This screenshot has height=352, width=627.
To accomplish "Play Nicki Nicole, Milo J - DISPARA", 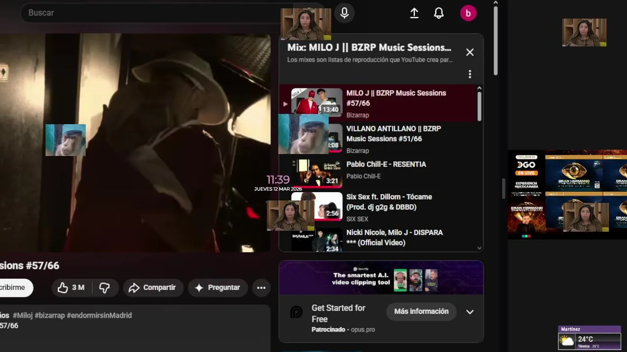I will coord(395,238).
